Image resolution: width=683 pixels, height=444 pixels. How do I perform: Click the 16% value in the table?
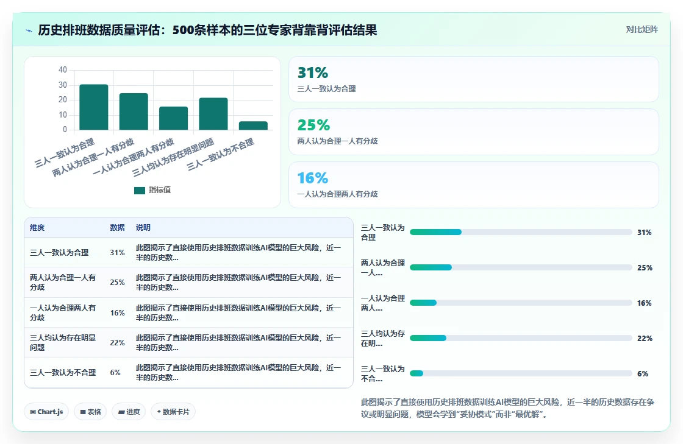(x=117, y=312)
